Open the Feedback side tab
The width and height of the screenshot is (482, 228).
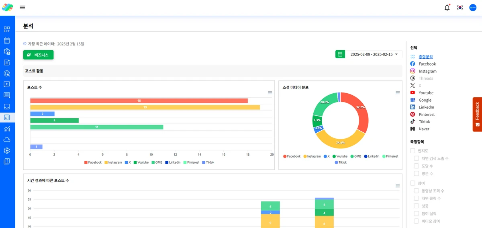click(x=477, y=114)
